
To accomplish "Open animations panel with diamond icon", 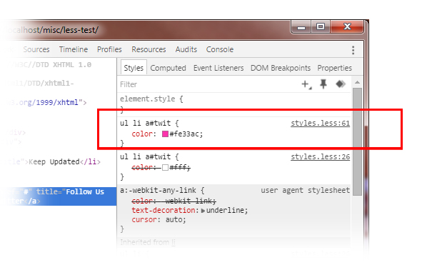I will (341, 84).
